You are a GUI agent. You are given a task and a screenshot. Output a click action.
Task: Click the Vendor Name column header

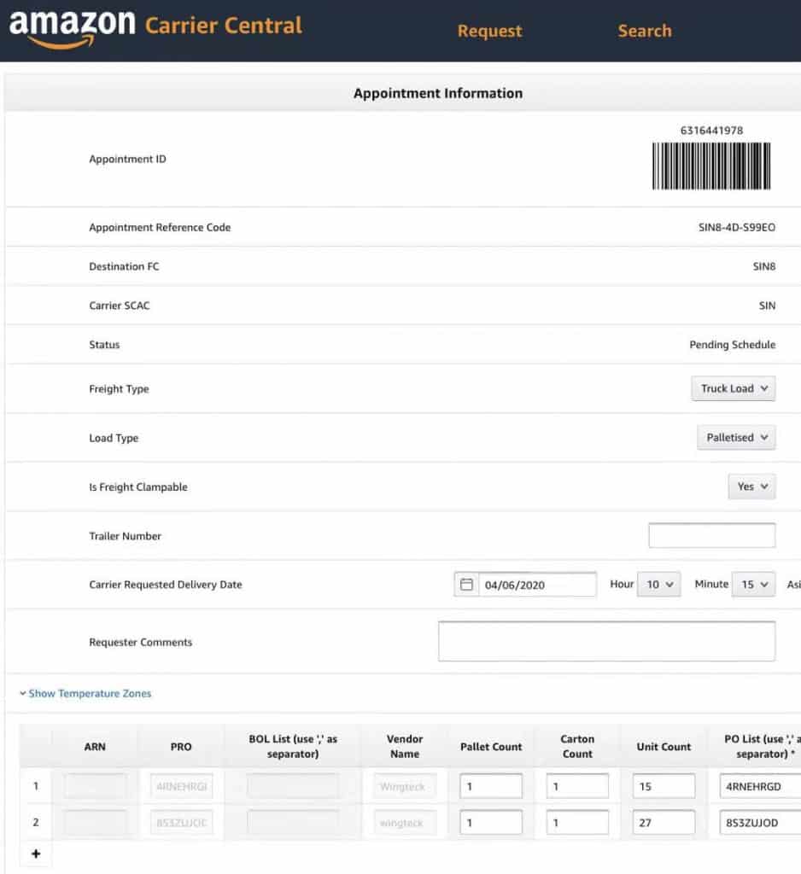405,746
